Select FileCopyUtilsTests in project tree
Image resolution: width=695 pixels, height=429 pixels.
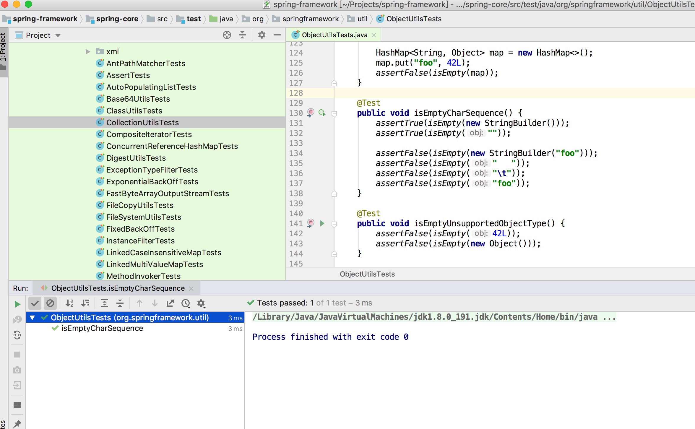pos(140,205)
